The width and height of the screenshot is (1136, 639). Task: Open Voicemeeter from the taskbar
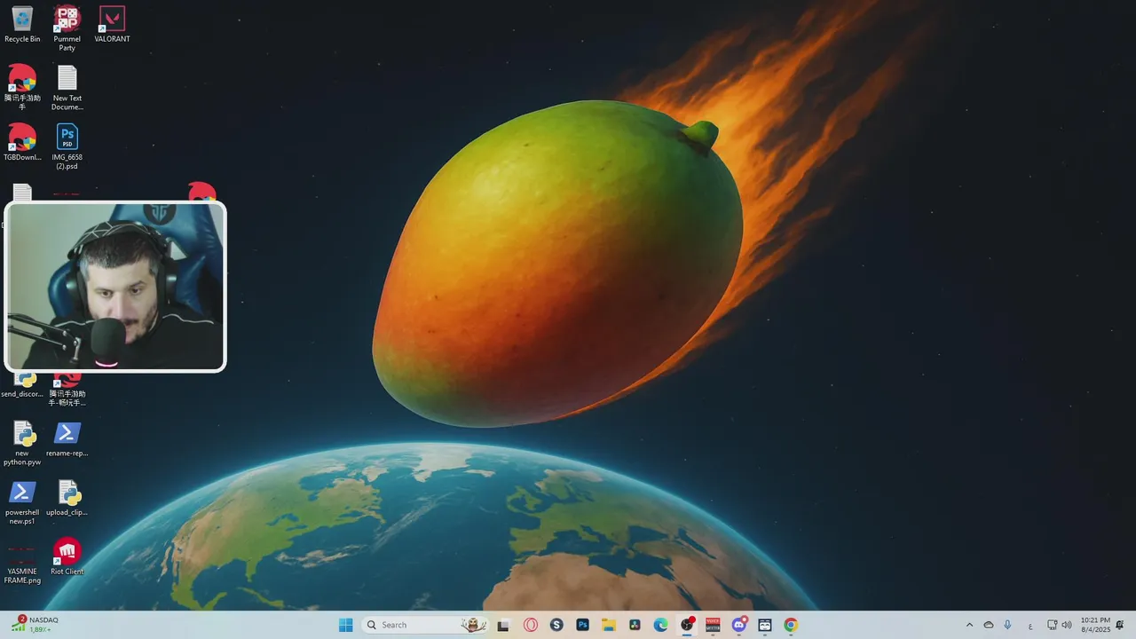click(x=713, y=625)
